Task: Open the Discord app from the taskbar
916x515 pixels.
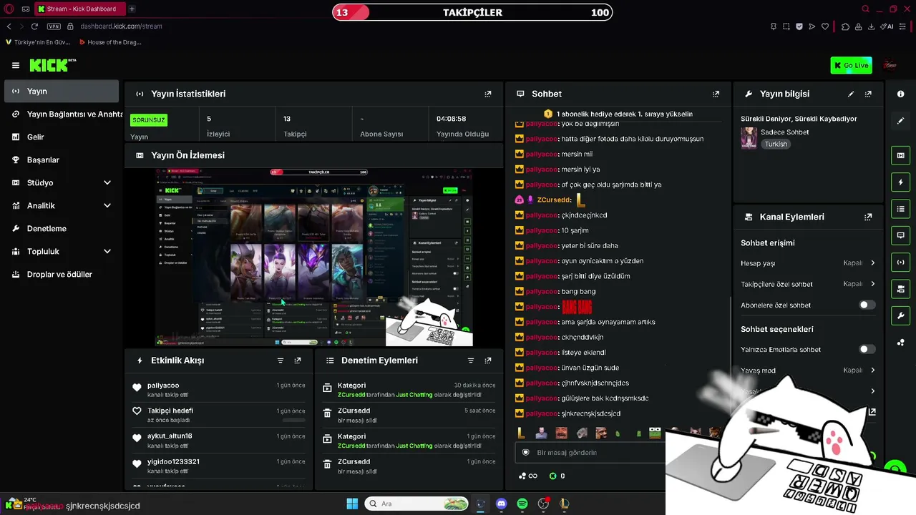Action: (x=502, y=504)
